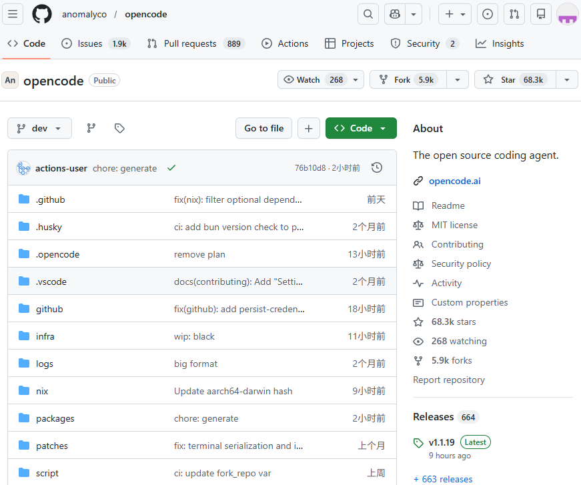This screenshot has width=581, height=485.
Task: Open the Copilot icon in header
Action: point(395,14)
